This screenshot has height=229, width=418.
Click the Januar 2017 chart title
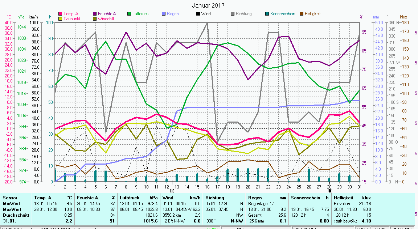(x=208, y=5)
